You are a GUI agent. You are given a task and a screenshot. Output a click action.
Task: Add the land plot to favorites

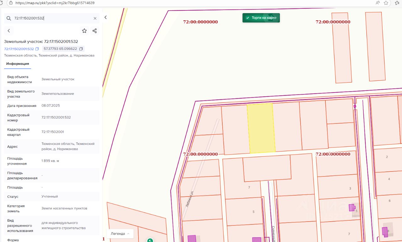pyautogui.click(x=84, y=31)
